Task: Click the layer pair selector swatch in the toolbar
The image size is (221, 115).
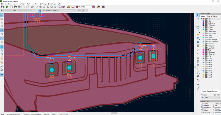Action: [x=94, y=7]
